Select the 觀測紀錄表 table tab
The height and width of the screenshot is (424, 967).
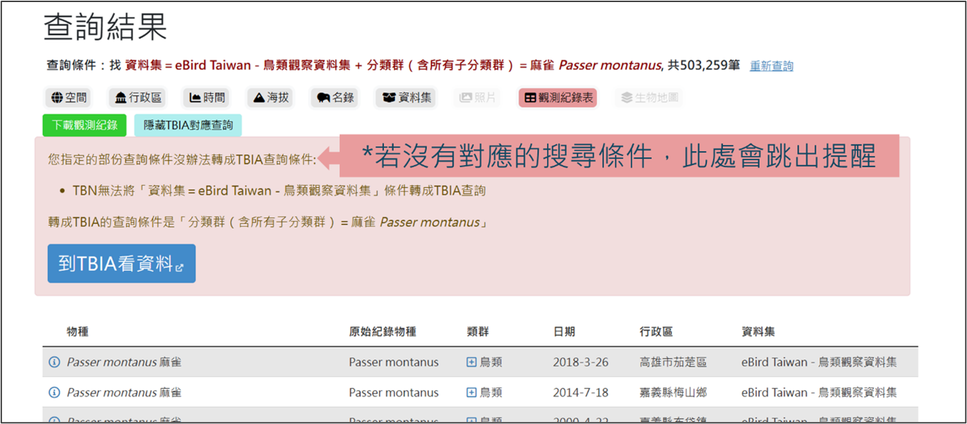tap(557, 98)
